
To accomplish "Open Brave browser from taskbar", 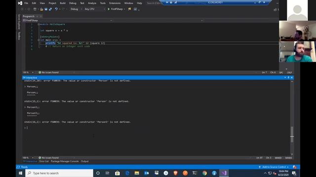I will point(176,173).
